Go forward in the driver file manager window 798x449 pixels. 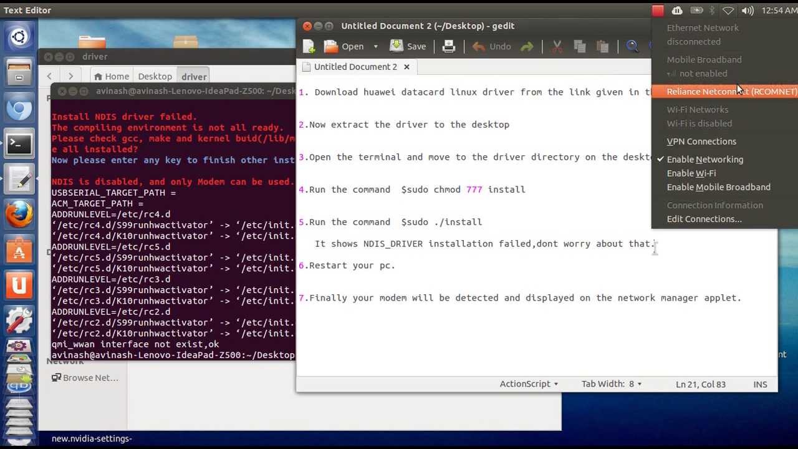coord(70,76)
